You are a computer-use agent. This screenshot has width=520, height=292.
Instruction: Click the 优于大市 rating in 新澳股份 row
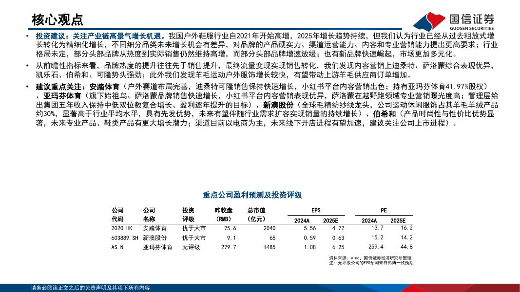[194, 237]
